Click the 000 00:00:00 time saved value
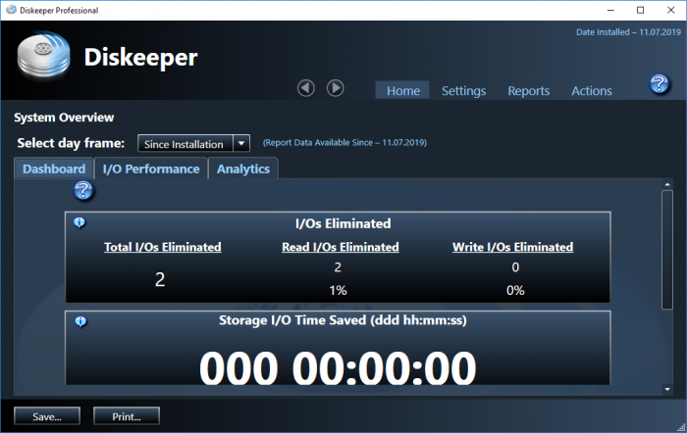The width and height of the screenshot is (687, 433). pos(338,368)
